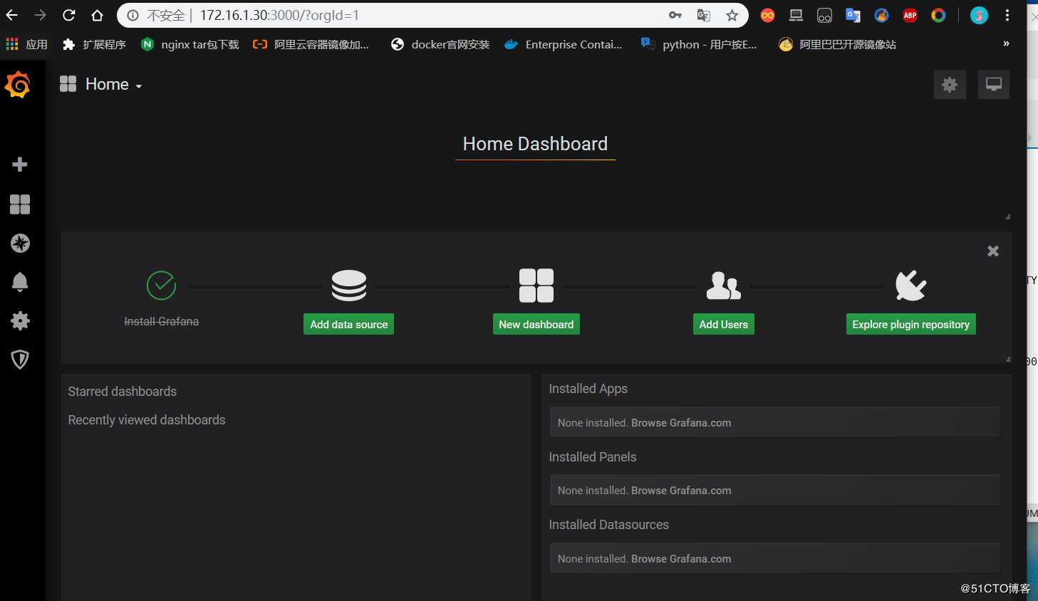Click the database stack icon

coord(349,286)
